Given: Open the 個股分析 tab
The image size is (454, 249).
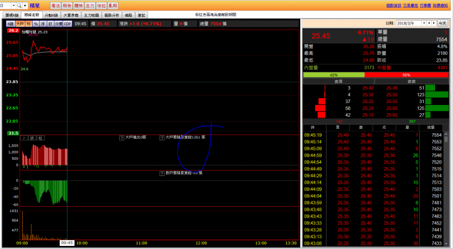Looking at the screenshot, I should 112,15.
